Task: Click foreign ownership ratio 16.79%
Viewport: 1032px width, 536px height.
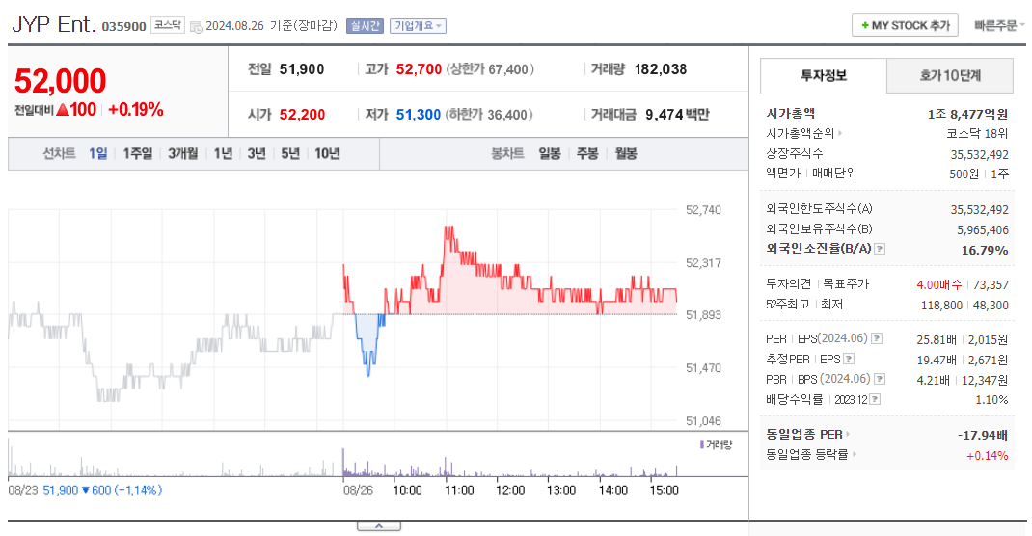Action: (x=985, y=250)
